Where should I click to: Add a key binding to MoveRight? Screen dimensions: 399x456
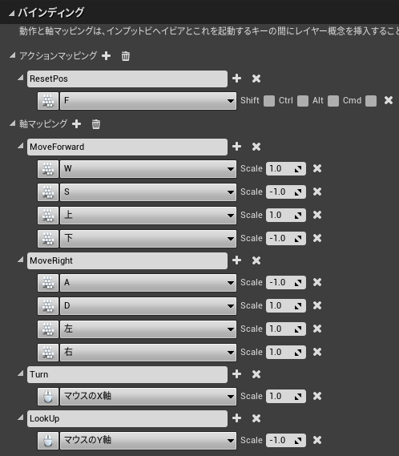point(236,260)
